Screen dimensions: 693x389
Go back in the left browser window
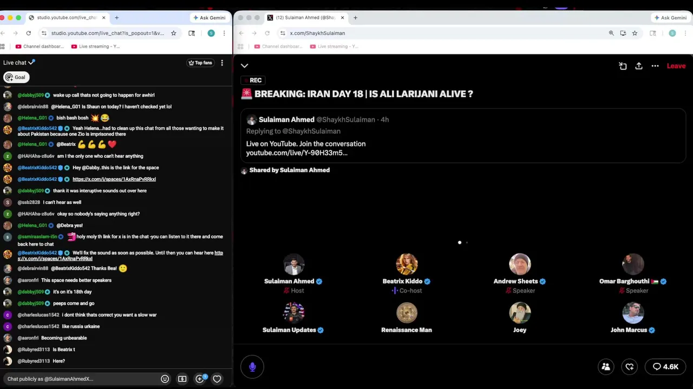pyautogui.click(x=2, y=33)
